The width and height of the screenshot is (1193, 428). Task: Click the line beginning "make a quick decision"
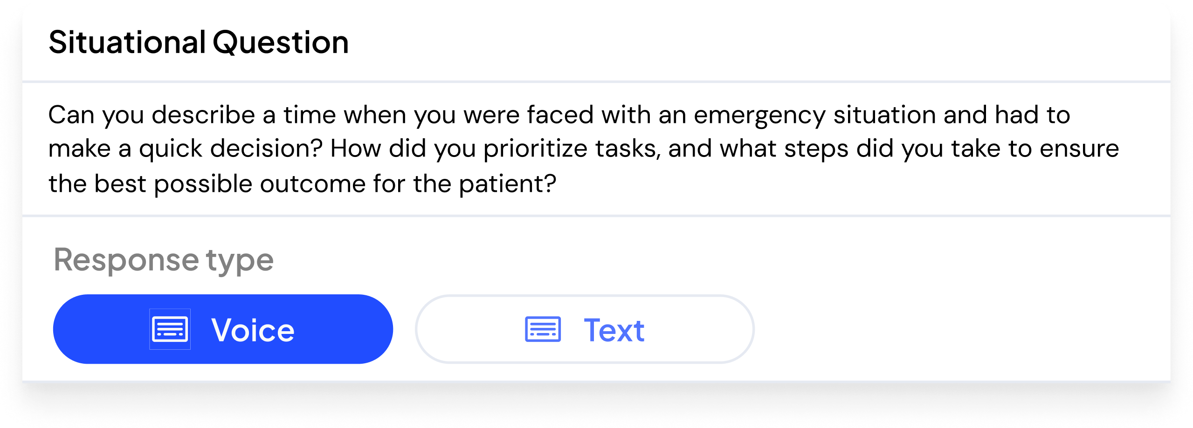coord(584,149)
